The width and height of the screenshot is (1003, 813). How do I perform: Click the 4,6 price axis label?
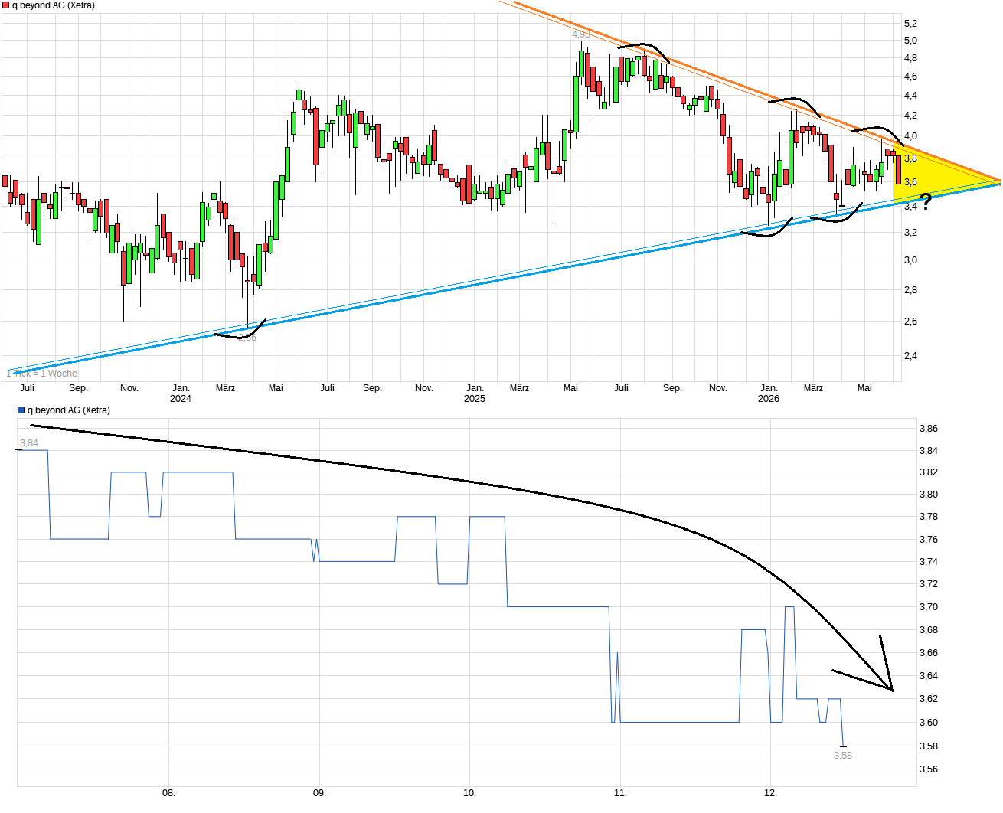tap(910, 77)
